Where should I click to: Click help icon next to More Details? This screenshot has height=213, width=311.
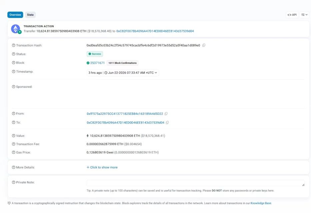tap(13, 167)
